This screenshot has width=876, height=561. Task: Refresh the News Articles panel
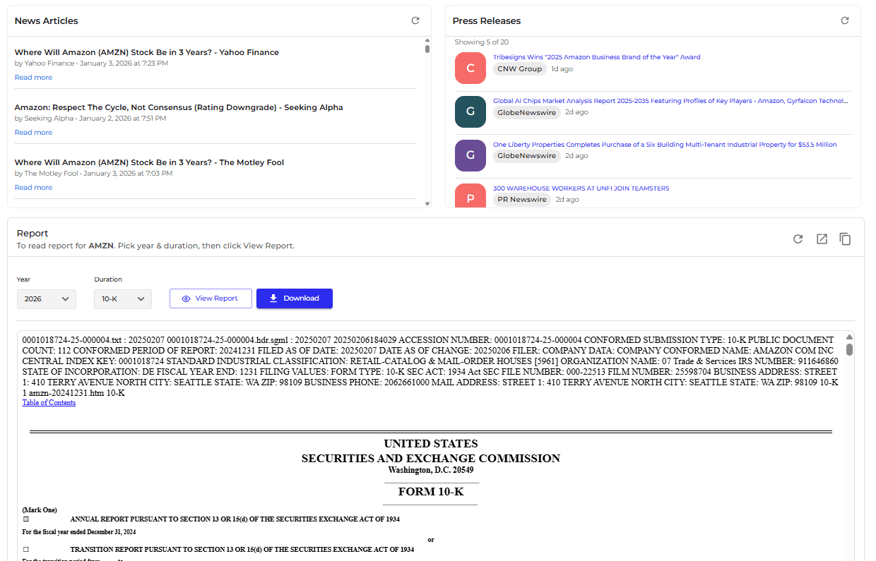coord(415,20)
